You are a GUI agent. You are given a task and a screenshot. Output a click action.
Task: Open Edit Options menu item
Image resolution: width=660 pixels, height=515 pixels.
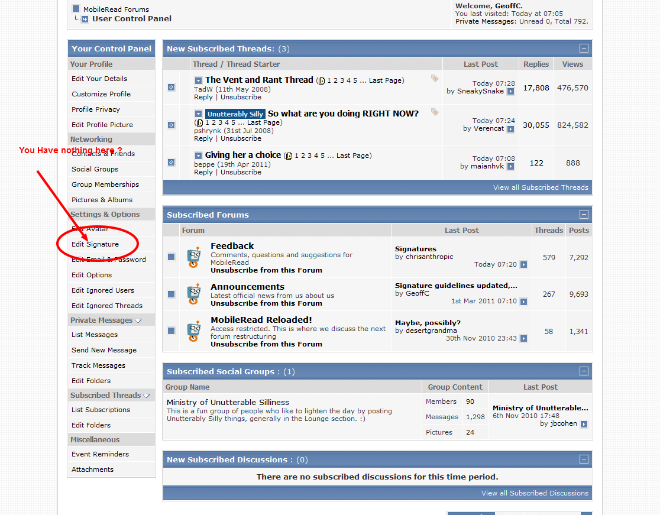[x=92, y=275]
